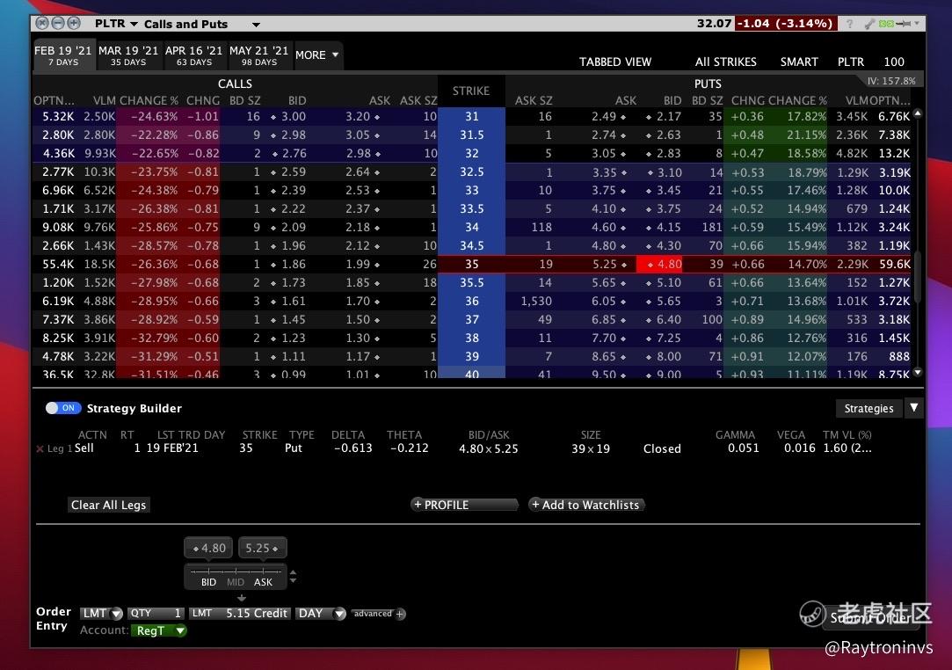Screen dimensions: 952x670
Task: Click the strike 36 cell
Action: pyautogui.click(x=472, y=302)
